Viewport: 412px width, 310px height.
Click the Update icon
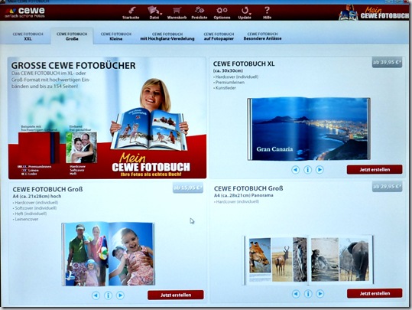245,13
